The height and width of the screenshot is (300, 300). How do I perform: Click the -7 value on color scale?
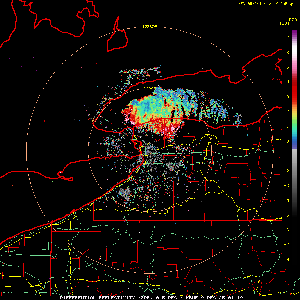click(x=286, y=245)
